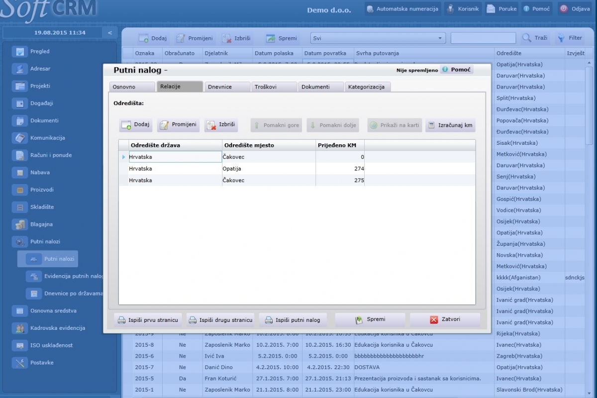Click the dialog Pomoć info icon

445,70
